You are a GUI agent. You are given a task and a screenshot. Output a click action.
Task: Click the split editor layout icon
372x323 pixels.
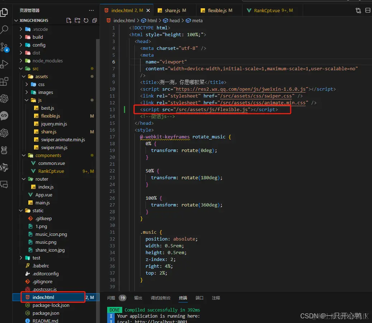tap(368, 10)
